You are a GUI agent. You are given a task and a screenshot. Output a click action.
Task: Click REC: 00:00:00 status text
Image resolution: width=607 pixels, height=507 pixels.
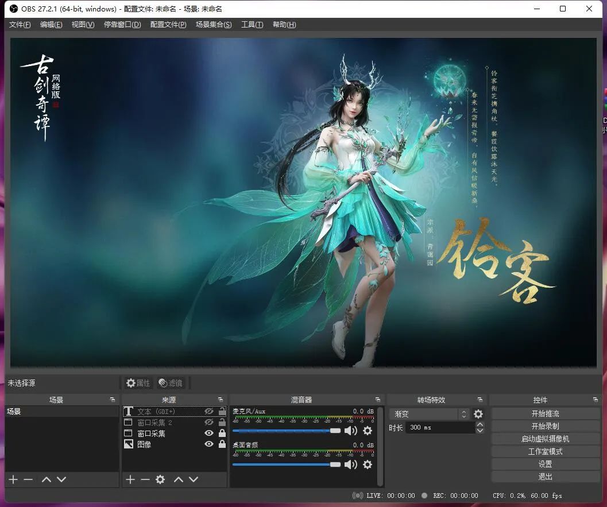click(x=455, y=496)
